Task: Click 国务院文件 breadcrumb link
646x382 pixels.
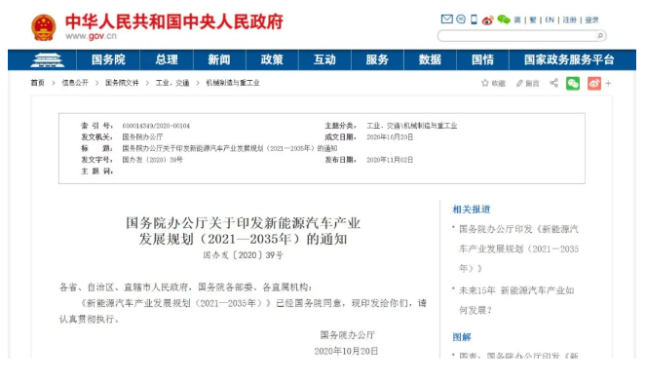Action: [x=122, y=83]
